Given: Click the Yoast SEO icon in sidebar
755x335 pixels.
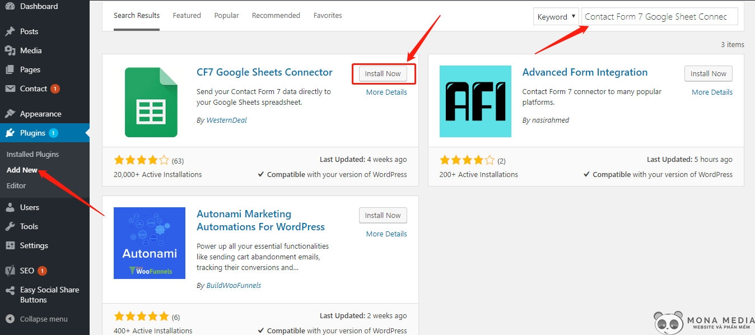Looking at the screenshot, I should click(x=10, y=271).
